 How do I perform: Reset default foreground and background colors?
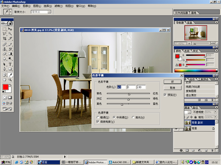point(3,92)
